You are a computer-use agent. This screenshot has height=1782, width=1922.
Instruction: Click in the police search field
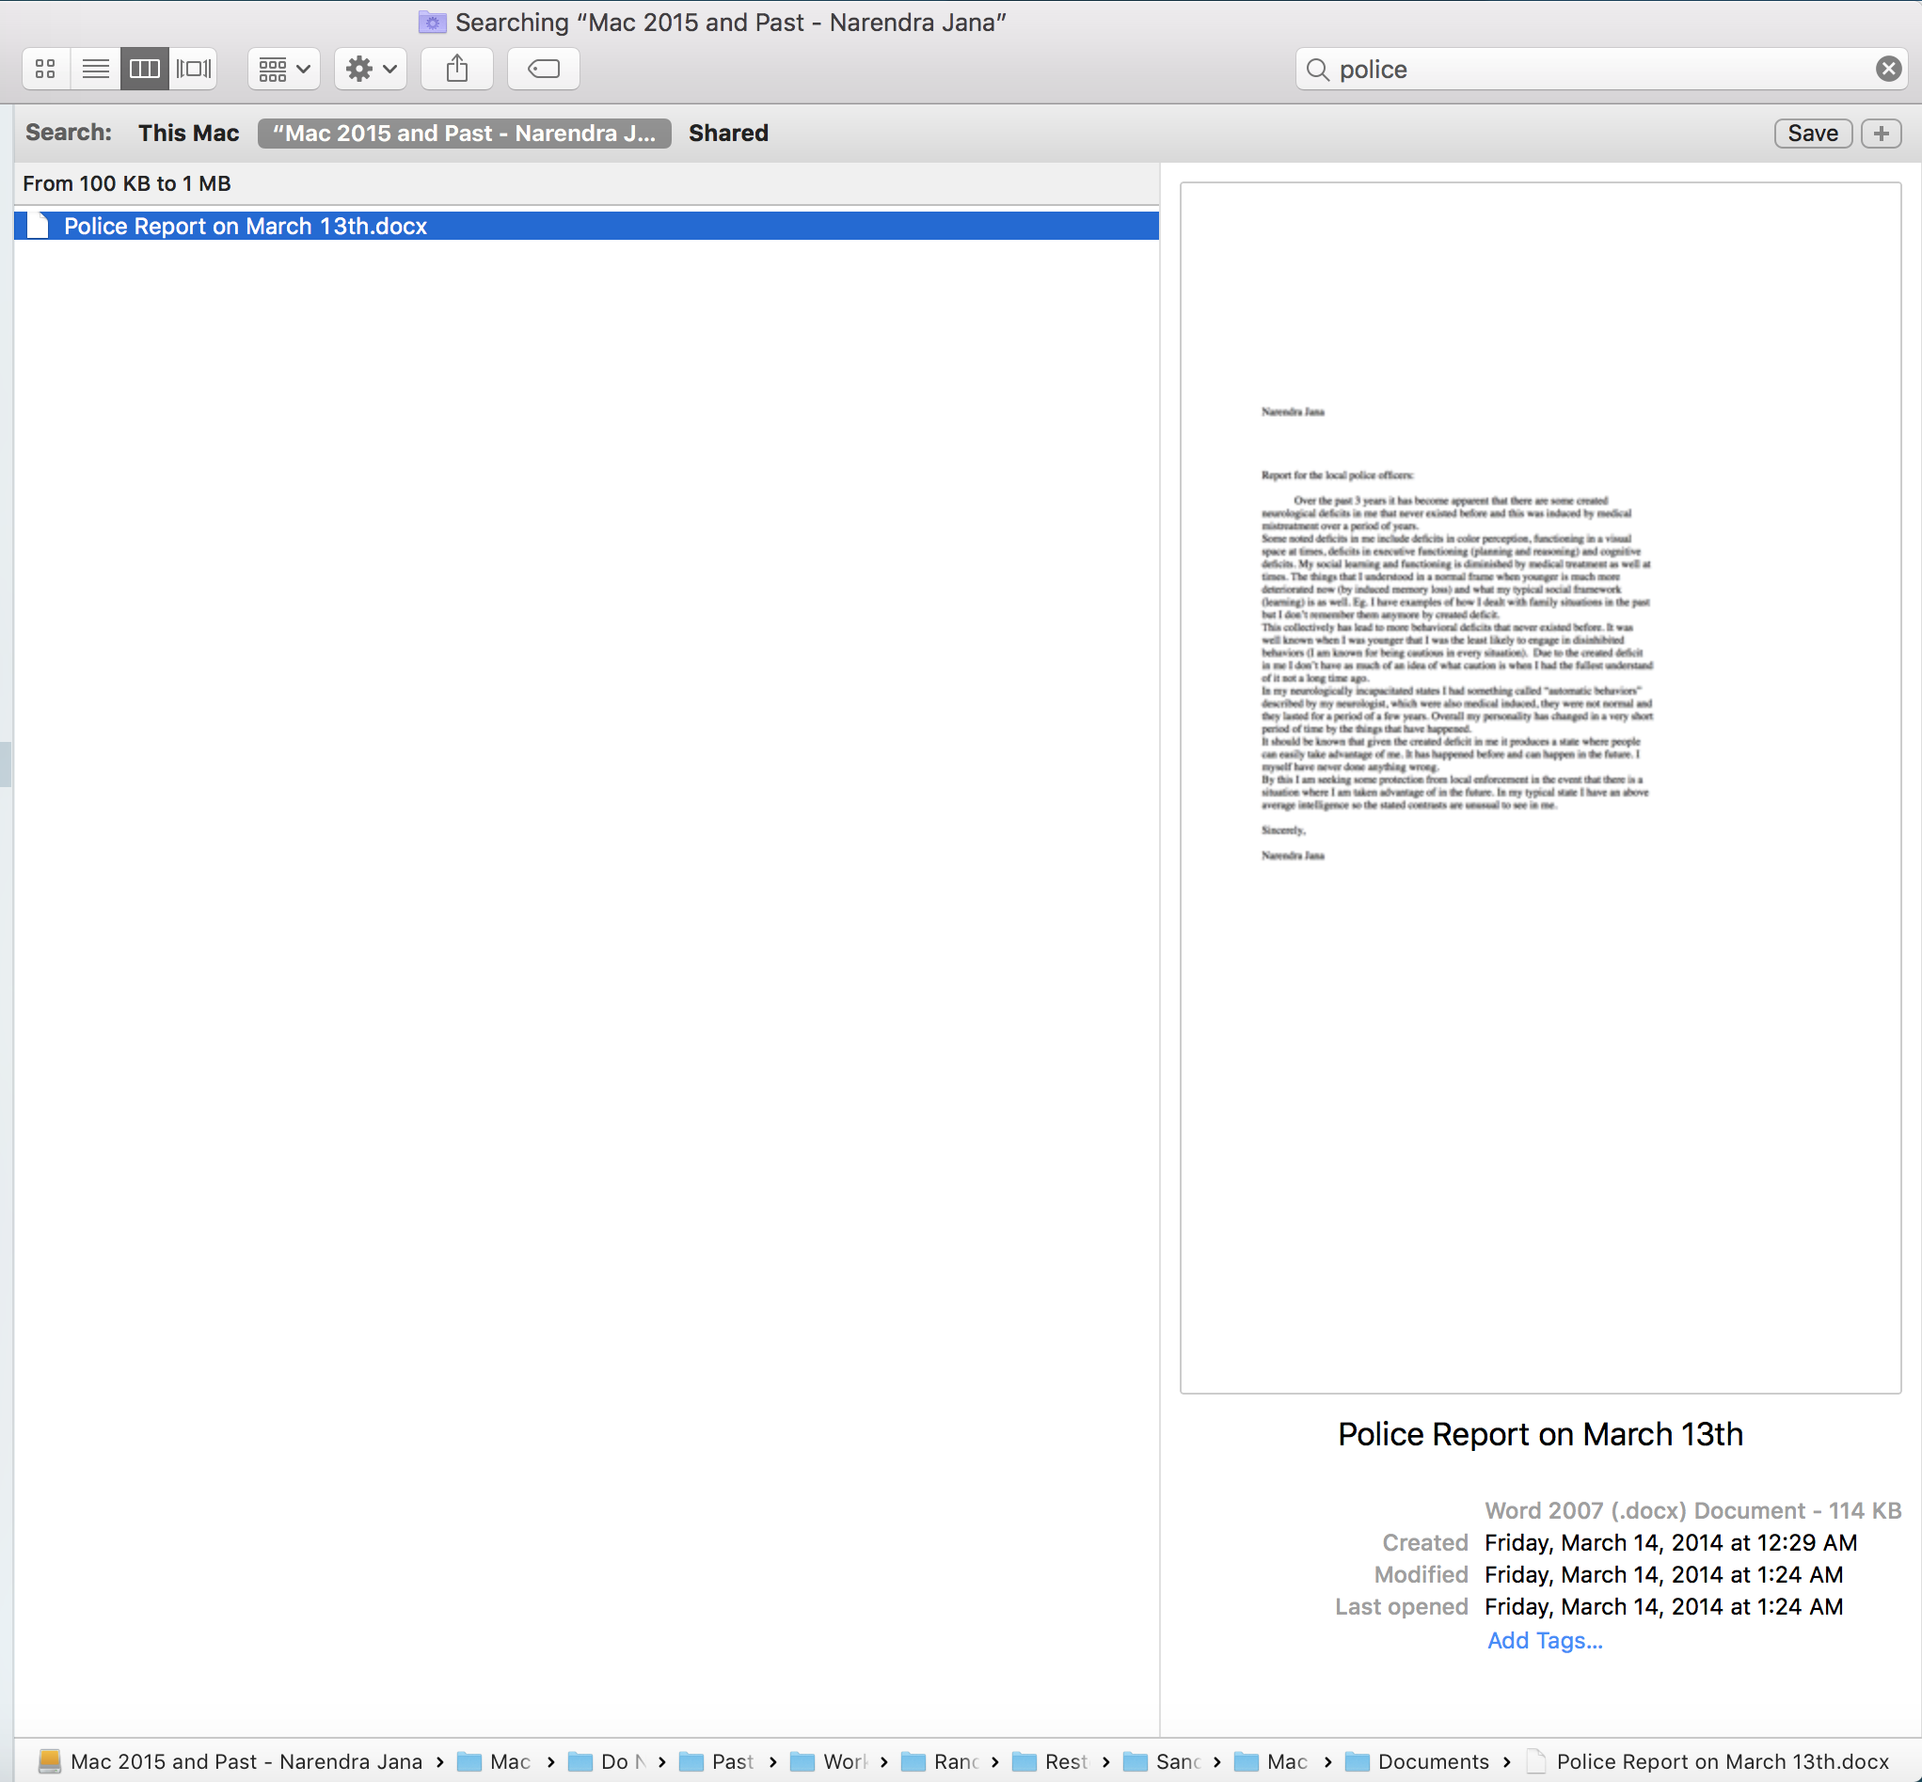coord(1592,69)
